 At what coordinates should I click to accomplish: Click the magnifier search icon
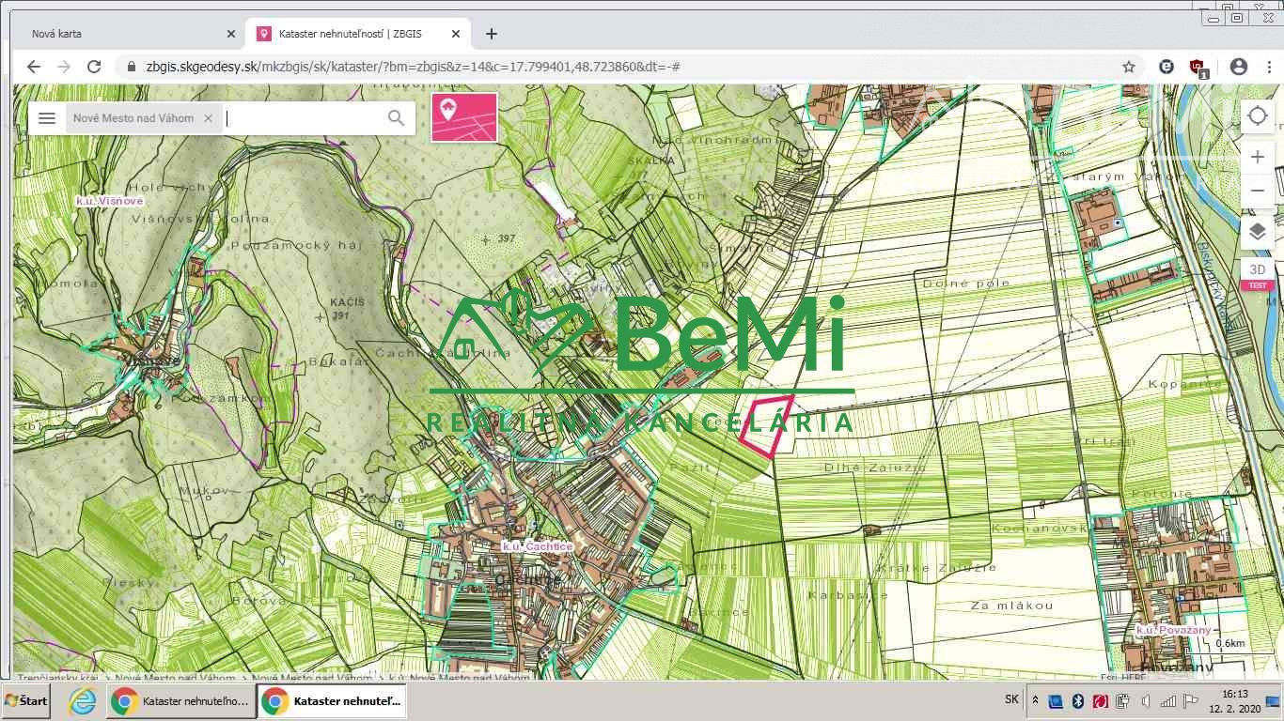tap(396, 118)
